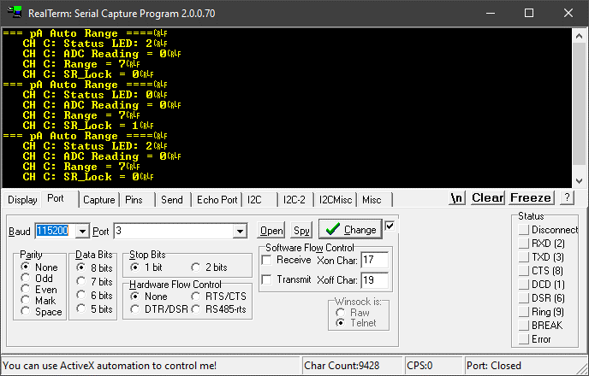Viewport: 589px width, 376px height.
Task: Click the Char Count:9428 status entry
Action: (x=352, y=366)
